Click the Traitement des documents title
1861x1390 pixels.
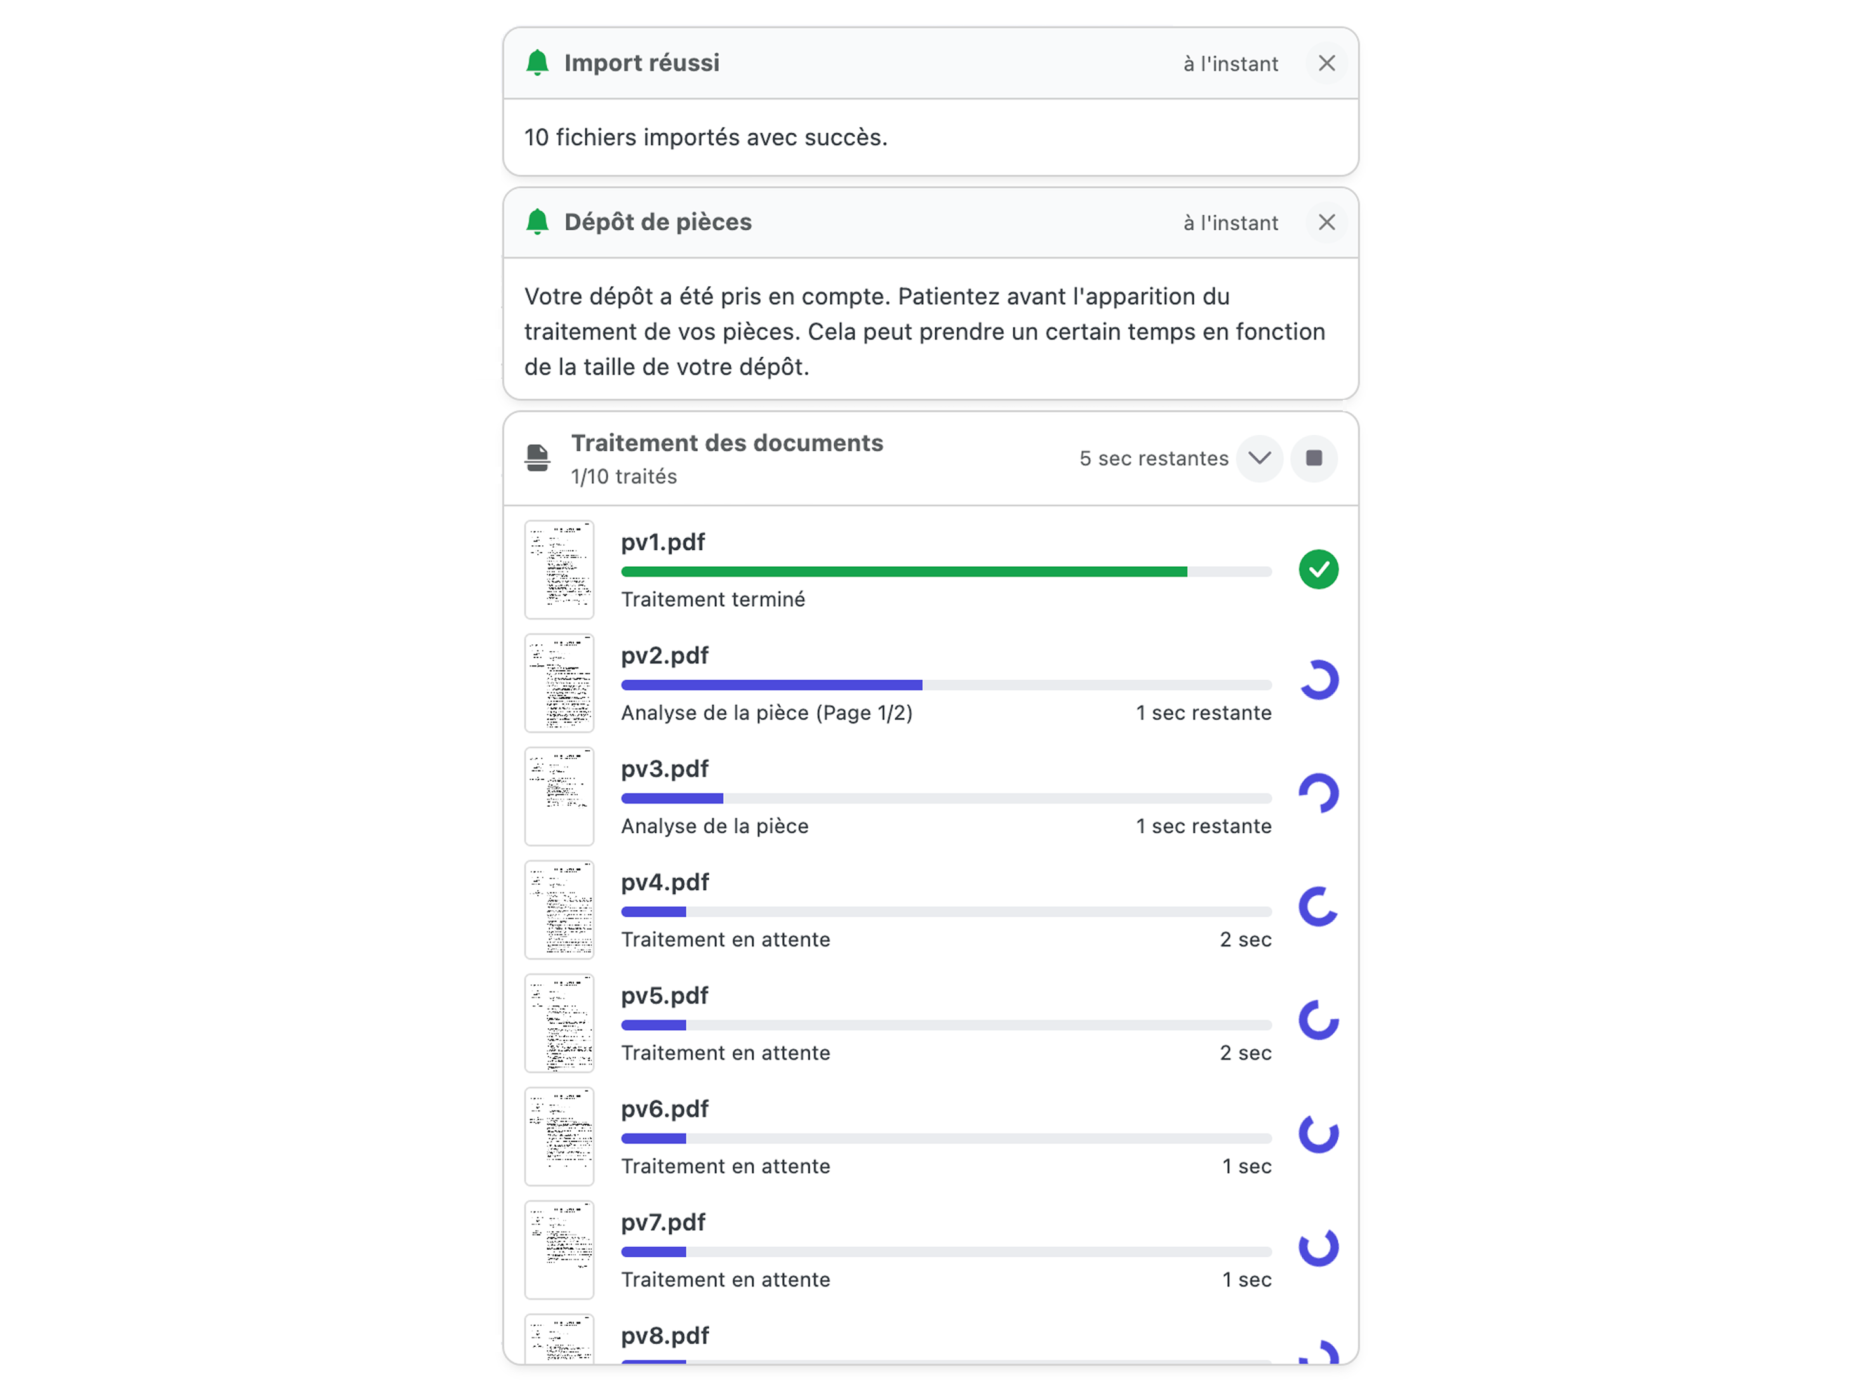pyautogui.click(x=727, y=443)
